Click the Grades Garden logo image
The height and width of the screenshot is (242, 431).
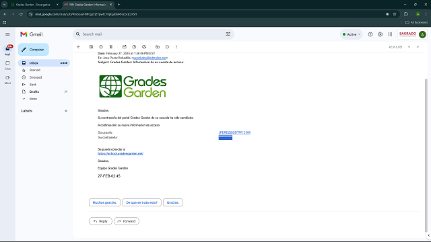(133, 87)
